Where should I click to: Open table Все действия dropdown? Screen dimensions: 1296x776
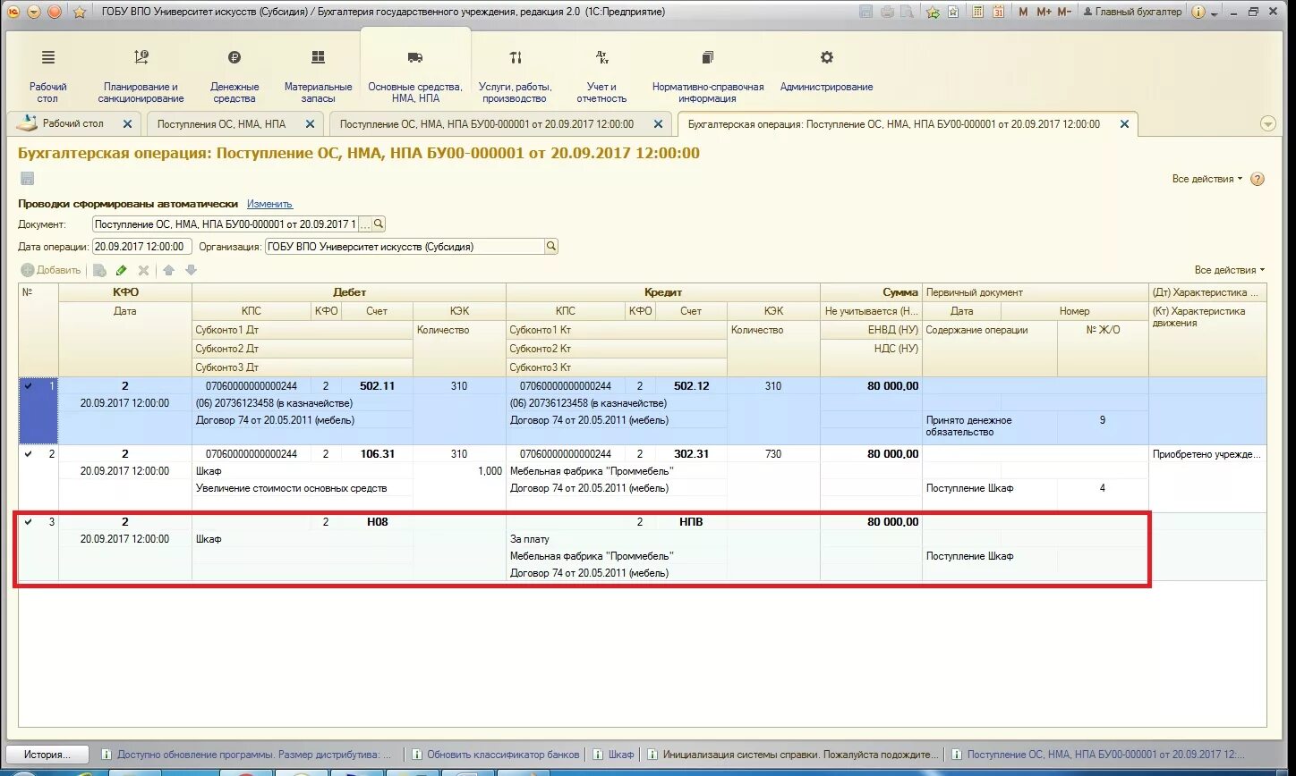tap(1230, 270)
